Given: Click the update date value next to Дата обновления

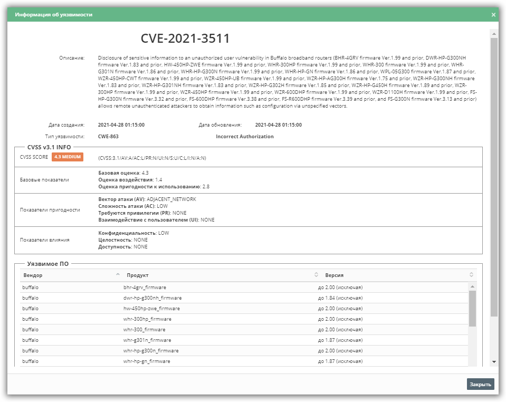Looking at the screenshot, I should click(x=279, y=125).
